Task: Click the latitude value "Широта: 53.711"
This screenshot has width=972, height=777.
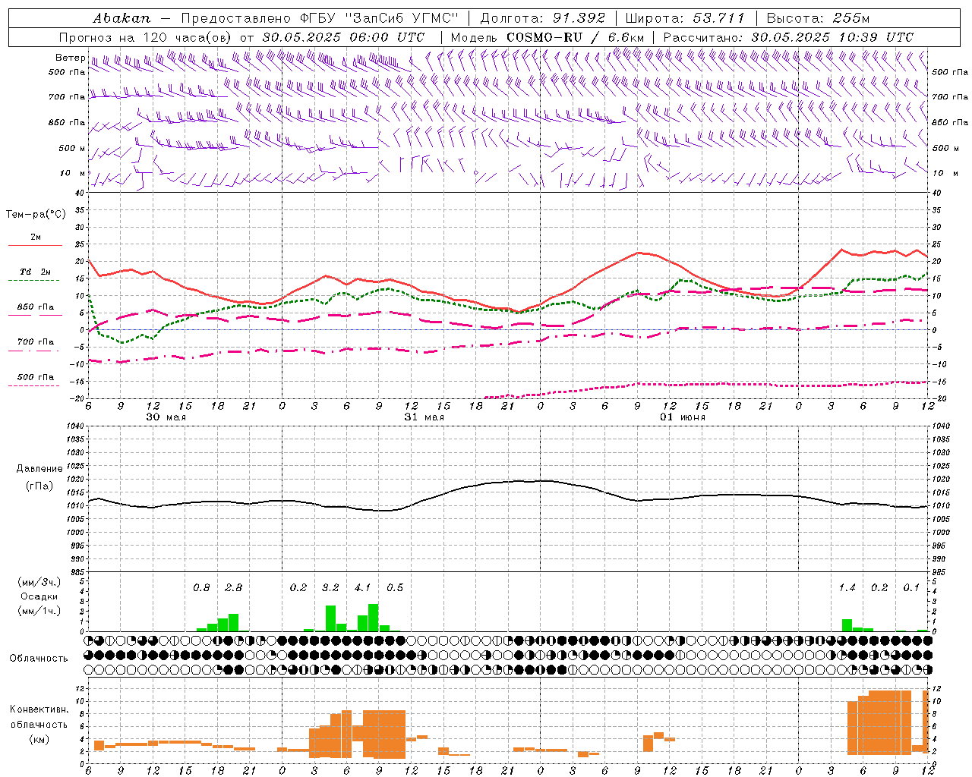Action: coord(685,18)
